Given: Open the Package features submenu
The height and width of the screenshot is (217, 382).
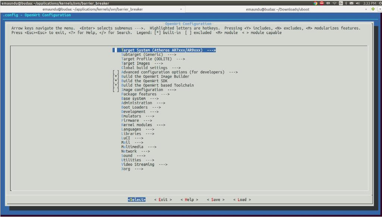Looking at the screenshot, I should 145,94.
